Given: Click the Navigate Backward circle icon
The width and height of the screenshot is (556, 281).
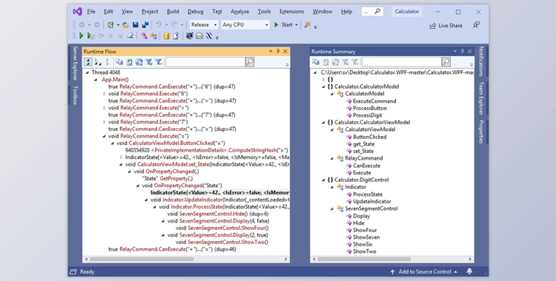Looking at the screenshot, I should [82, 25].
